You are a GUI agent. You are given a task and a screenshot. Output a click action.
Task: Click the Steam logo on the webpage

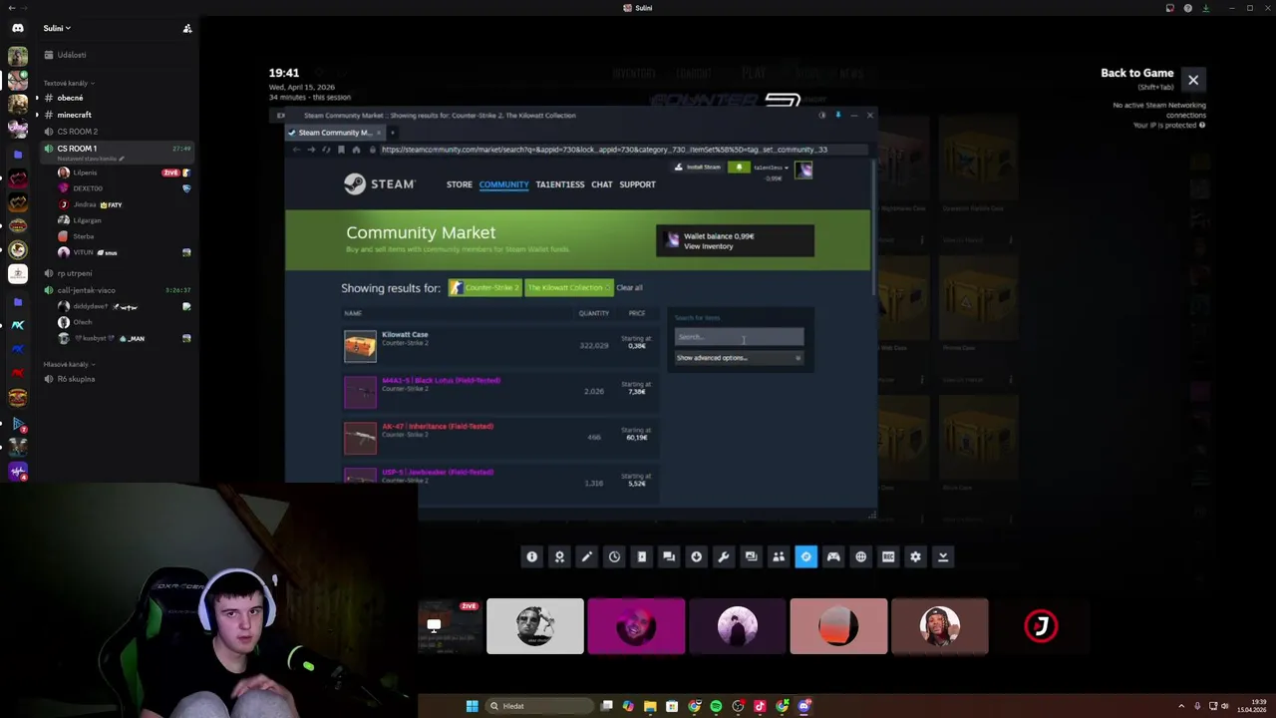point(379,183)
